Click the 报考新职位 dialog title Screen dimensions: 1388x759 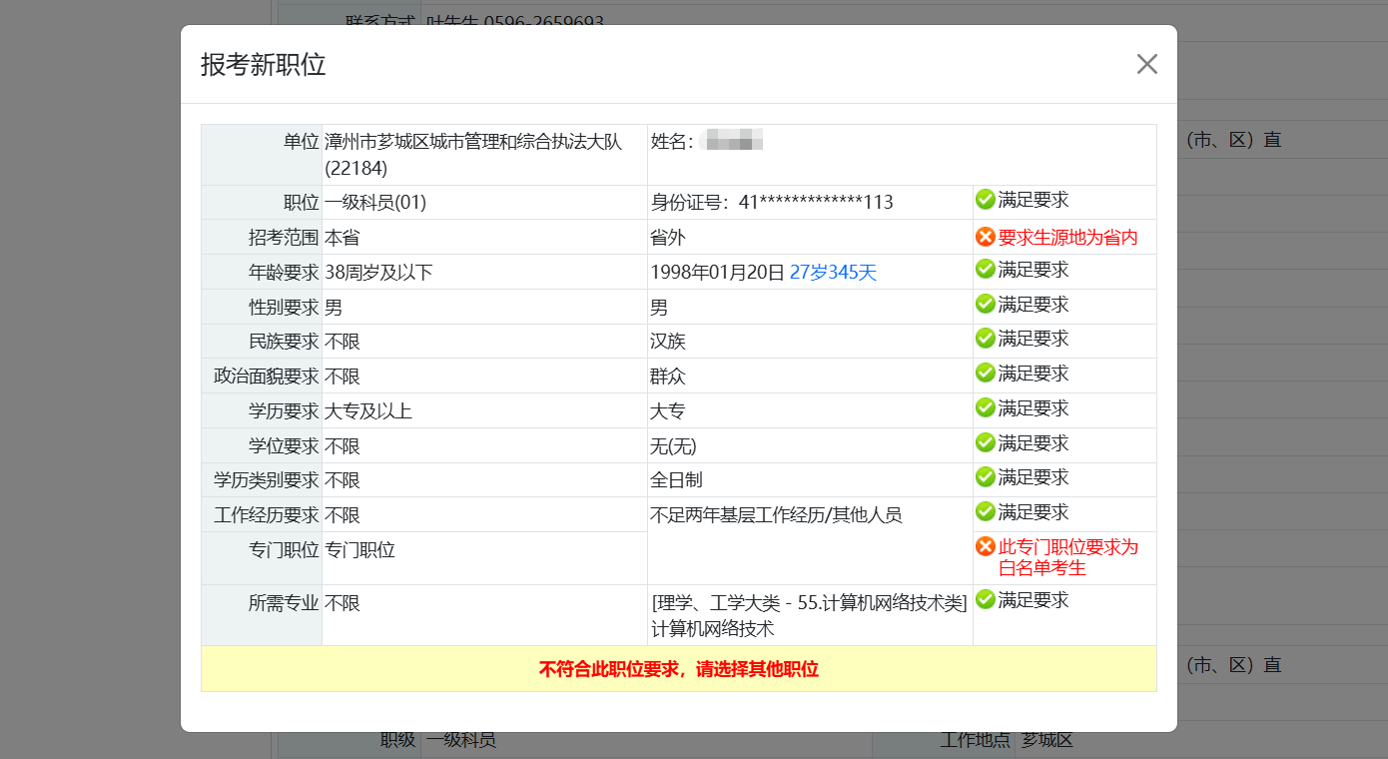[263, 65]
